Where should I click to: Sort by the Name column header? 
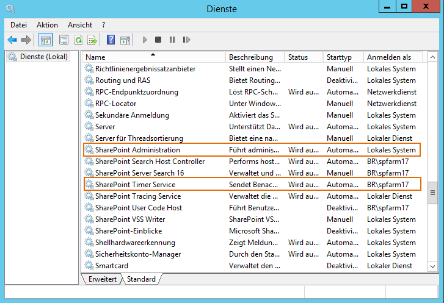(154, 57)
